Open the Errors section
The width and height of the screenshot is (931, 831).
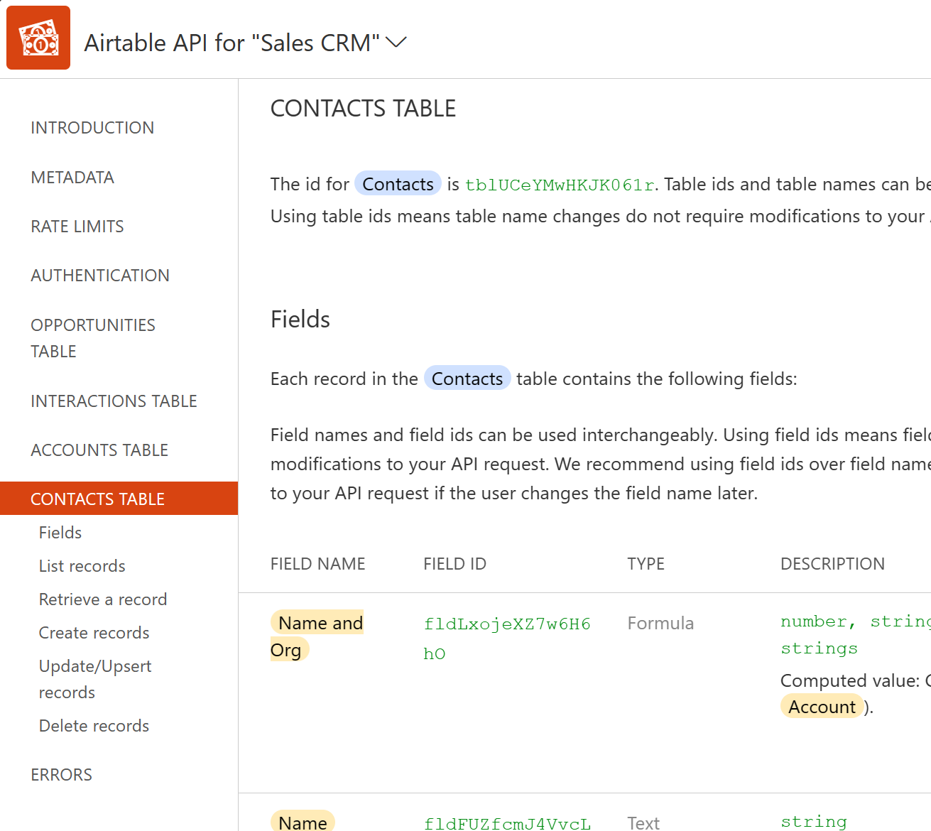[62, 775]
